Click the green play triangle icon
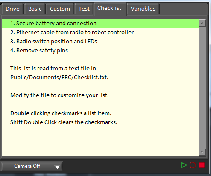This screenshot has height=176, width=211. click(184, 165)
